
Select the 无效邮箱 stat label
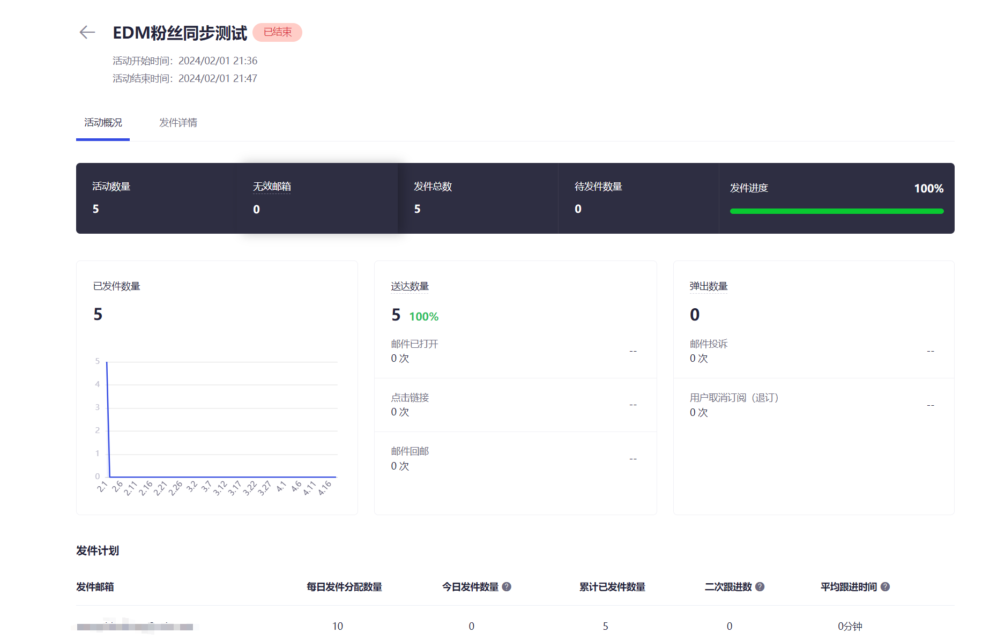coord(272,187)
